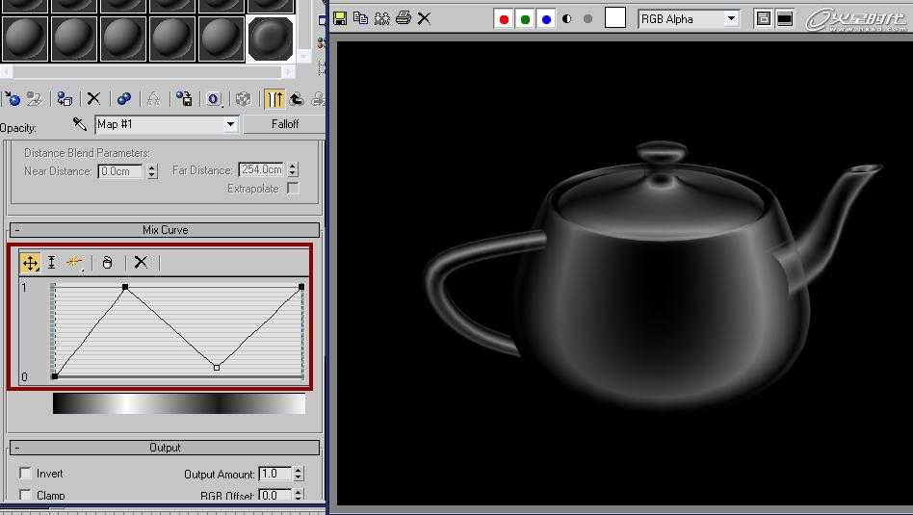Click the Output Amount value field
Screen dimensions: 913x515
274,474
